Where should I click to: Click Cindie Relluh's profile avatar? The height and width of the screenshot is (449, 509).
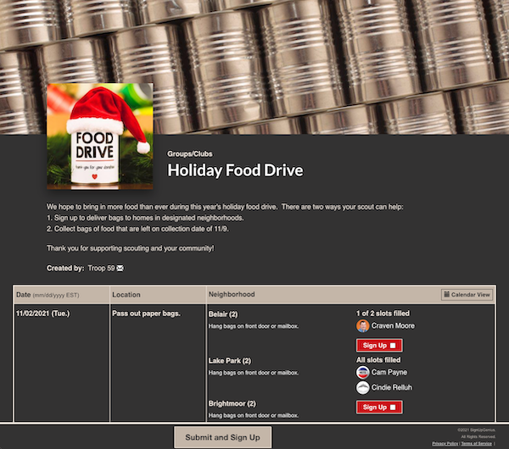[x=362, y=387]
